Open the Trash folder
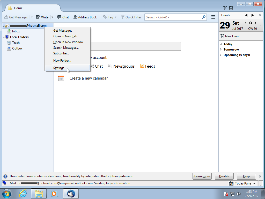 pyautogui.click(x=16, y=43)
